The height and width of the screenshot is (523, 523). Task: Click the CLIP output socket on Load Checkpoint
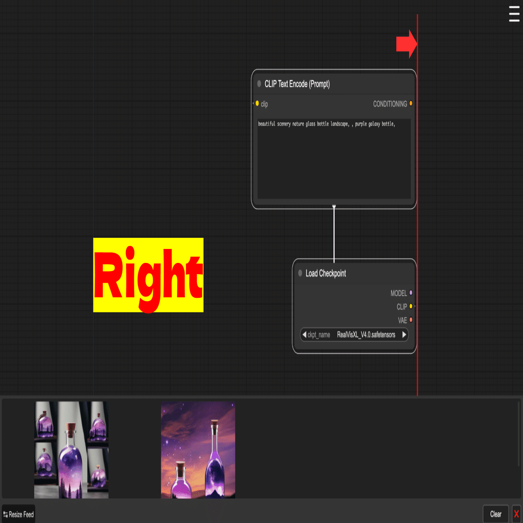click(411, 306)
